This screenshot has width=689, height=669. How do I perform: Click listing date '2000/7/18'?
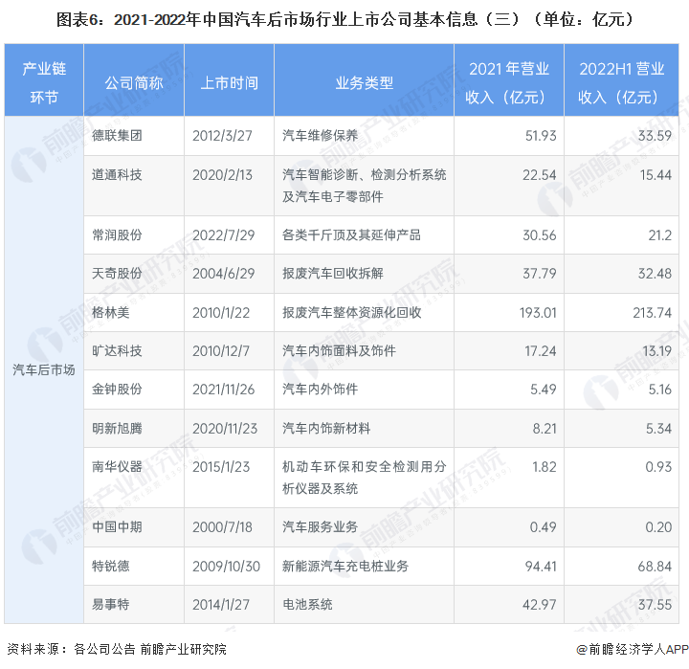coord(222,526)
